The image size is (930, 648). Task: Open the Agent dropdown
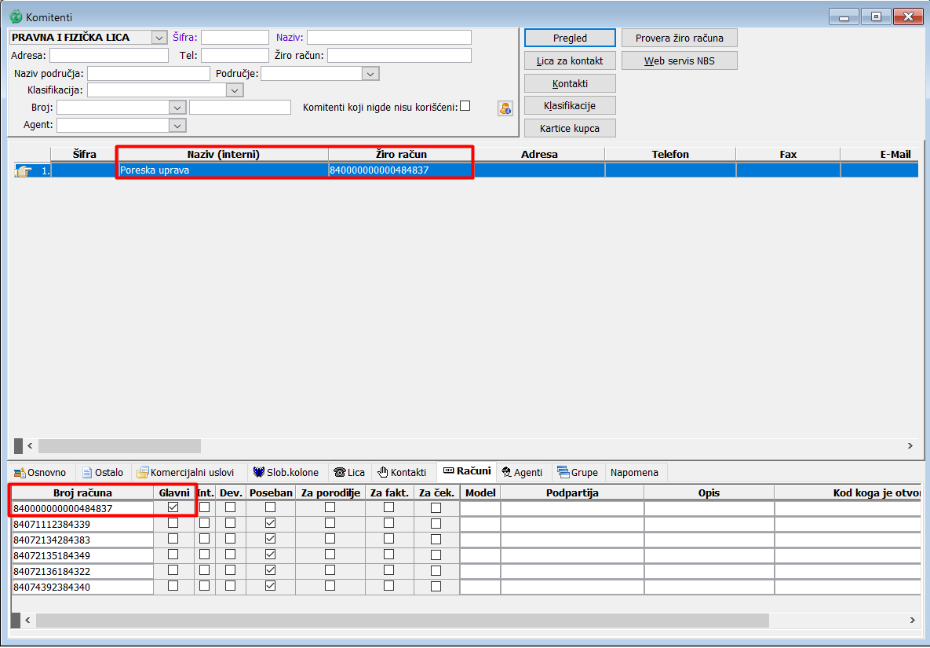coord(177,126)
